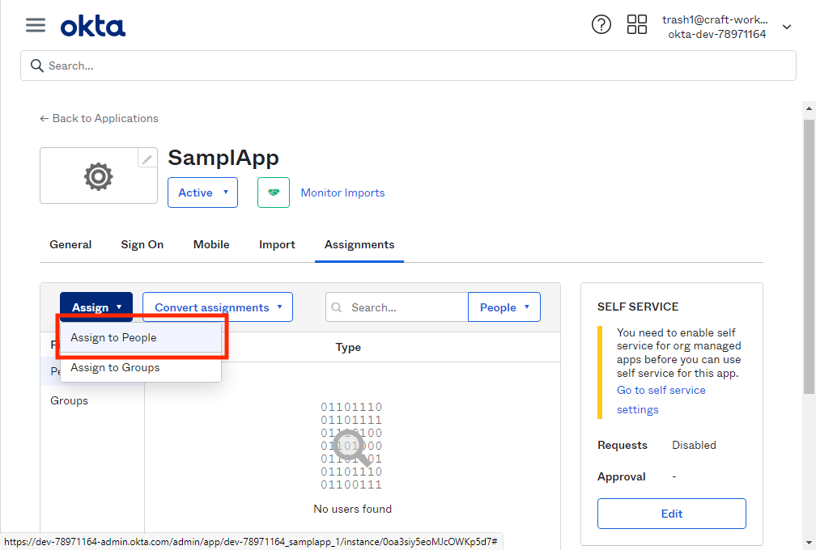Image resolution: width=816 pixels, height=550 pixels.
Task: Click the Type column header
Action: [348, 347]
